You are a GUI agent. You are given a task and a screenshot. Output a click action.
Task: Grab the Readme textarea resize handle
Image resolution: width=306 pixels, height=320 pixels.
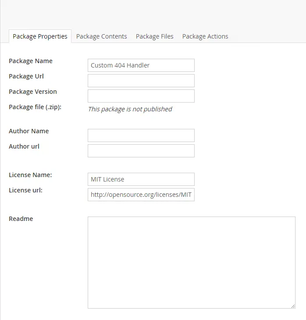coord(293,306)
